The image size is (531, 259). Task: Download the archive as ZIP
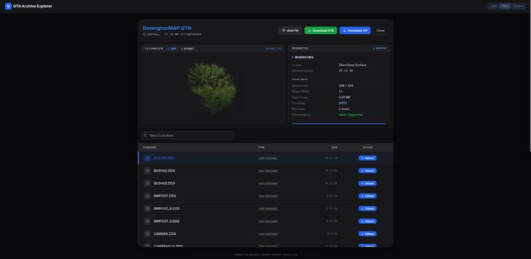click(x=355, y=30)
